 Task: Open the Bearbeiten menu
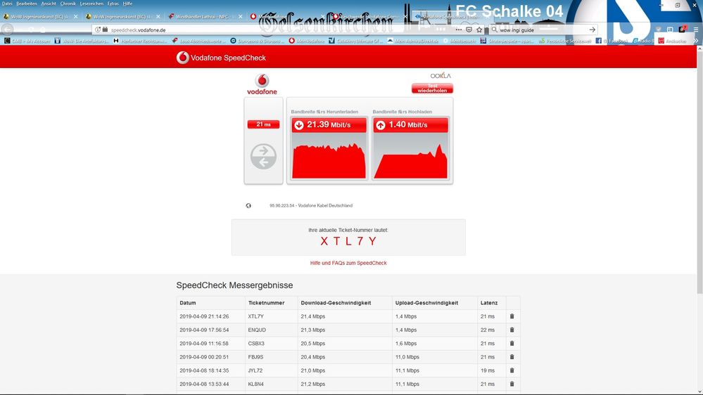pos(27,4)
